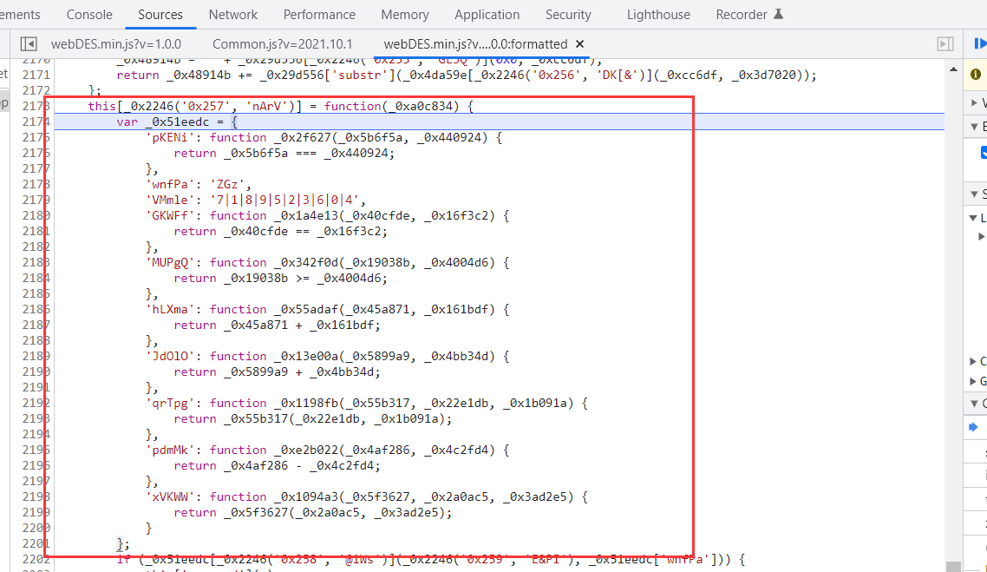Open the Network panel tab

[x=233, y=15]
